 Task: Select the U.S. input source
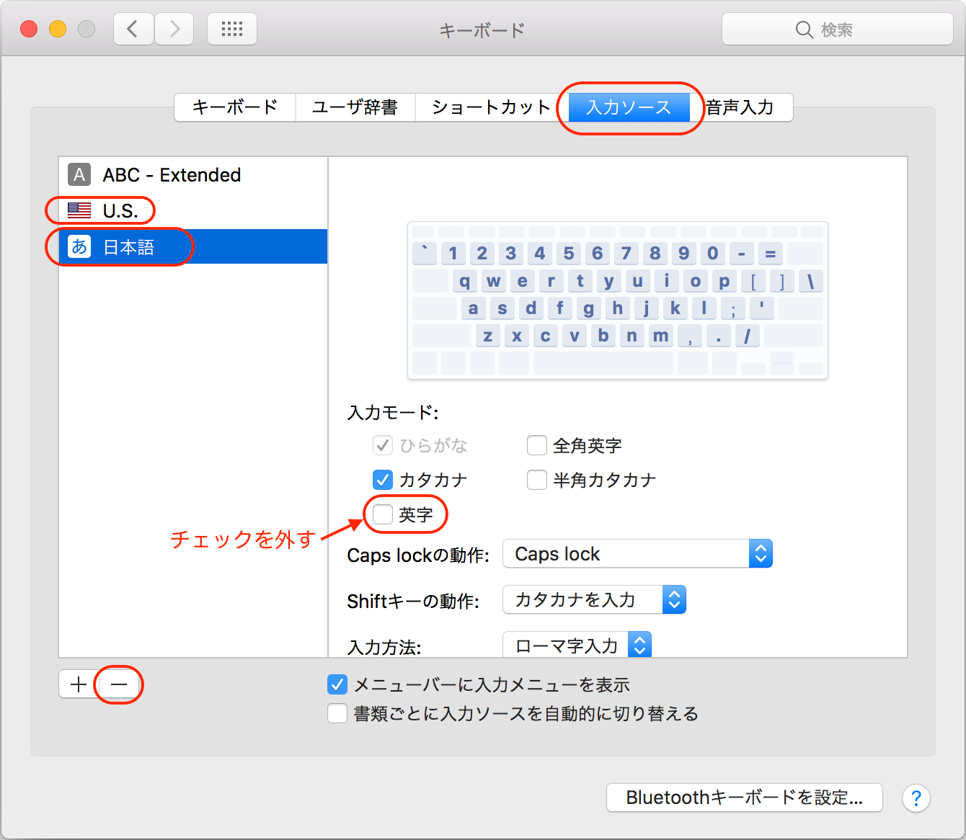coord(120,211)
